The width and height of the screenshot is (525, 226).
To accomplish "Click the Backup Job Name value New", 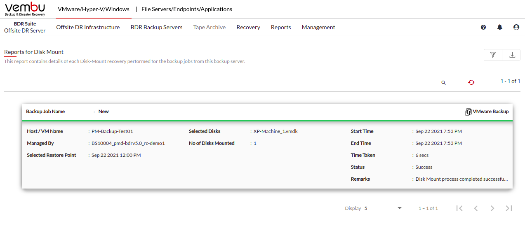I will pos(104,112).
